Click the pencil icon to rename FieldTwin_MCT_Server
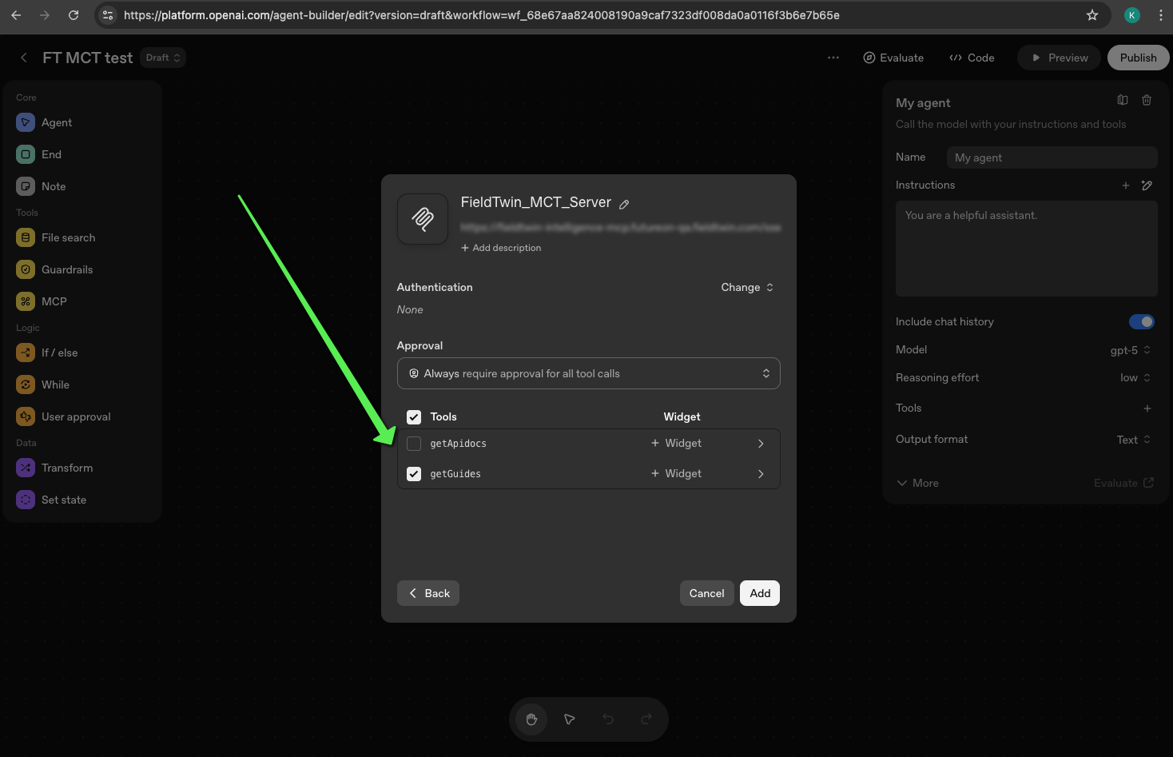The height and width of the screenshot is (757, 1173). (624, 205)
